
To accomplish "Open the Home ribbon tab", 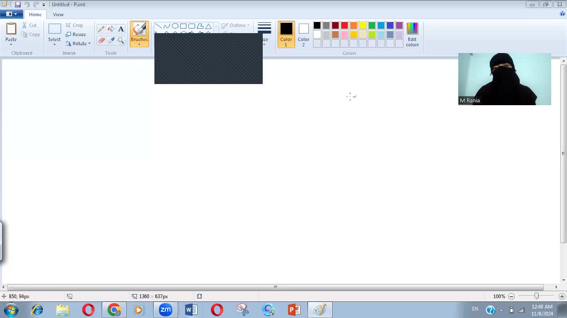I will click(35, 14).
